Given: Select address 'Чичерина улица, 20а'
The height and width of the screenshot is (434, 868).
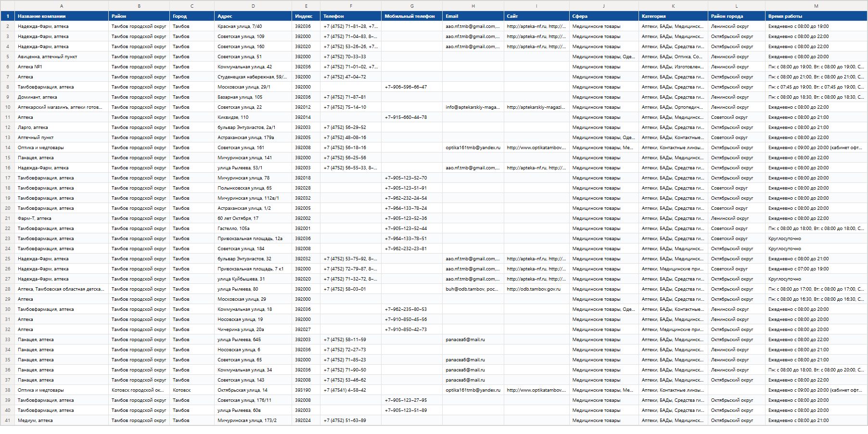Looking at the screenshot, I should point(253,330).
